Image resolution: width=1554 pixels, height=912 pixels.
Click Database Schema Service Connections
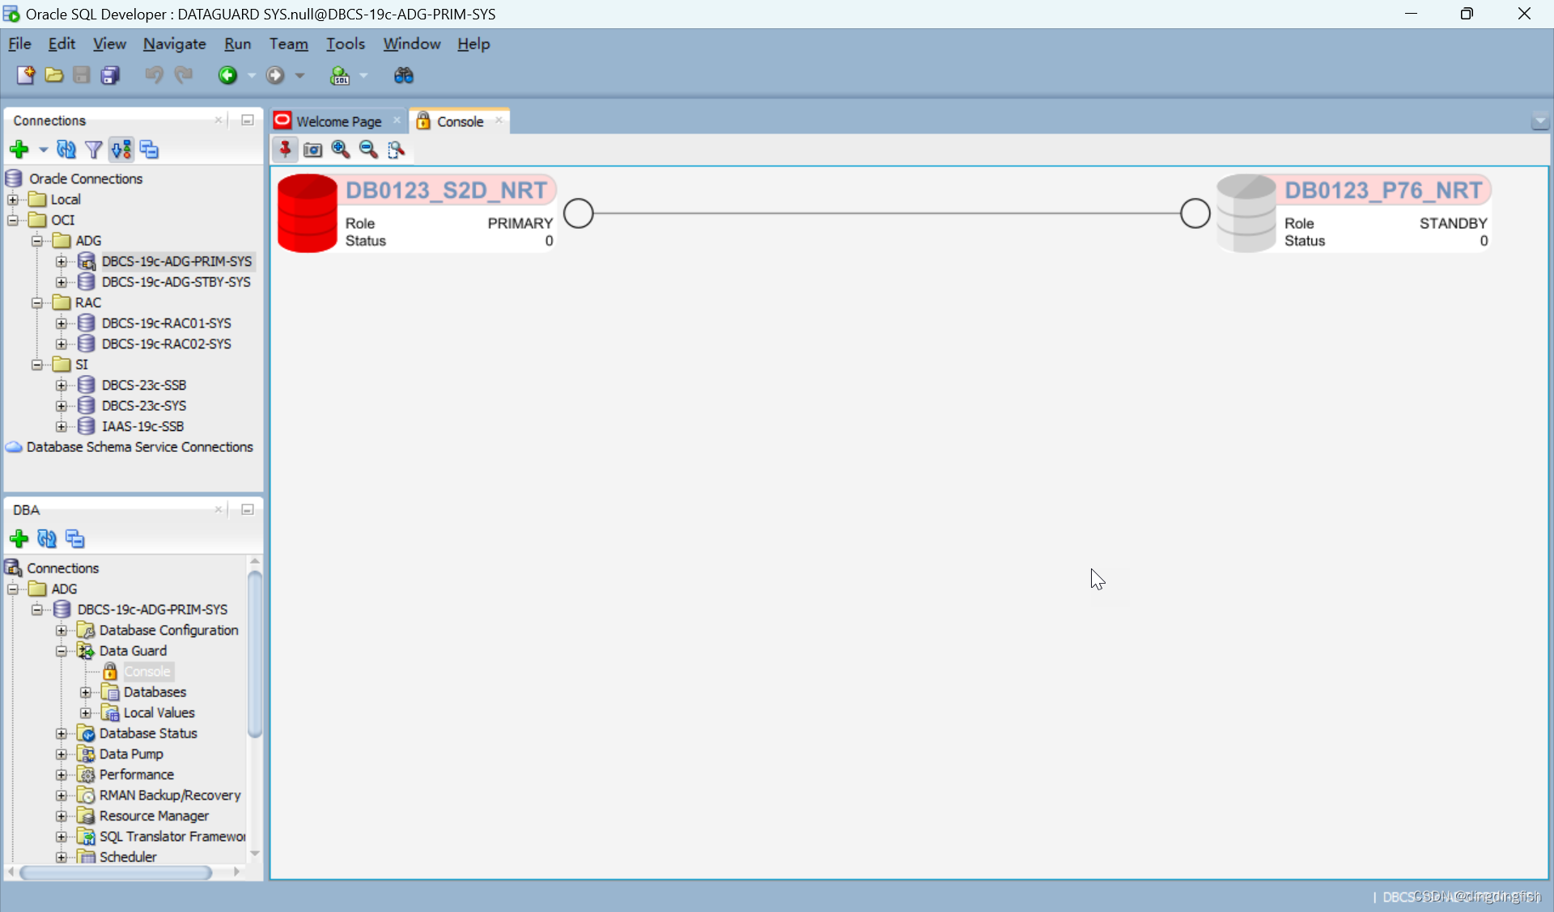coord(139,447)
